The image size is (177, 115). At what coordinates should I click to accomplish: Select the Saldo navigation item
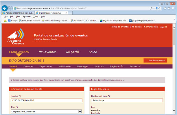coord(93,52)
